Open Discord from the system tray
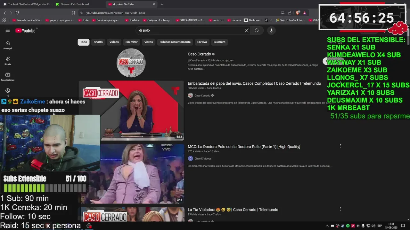Viewport: 410px width, 230px height. pos(332,226)
